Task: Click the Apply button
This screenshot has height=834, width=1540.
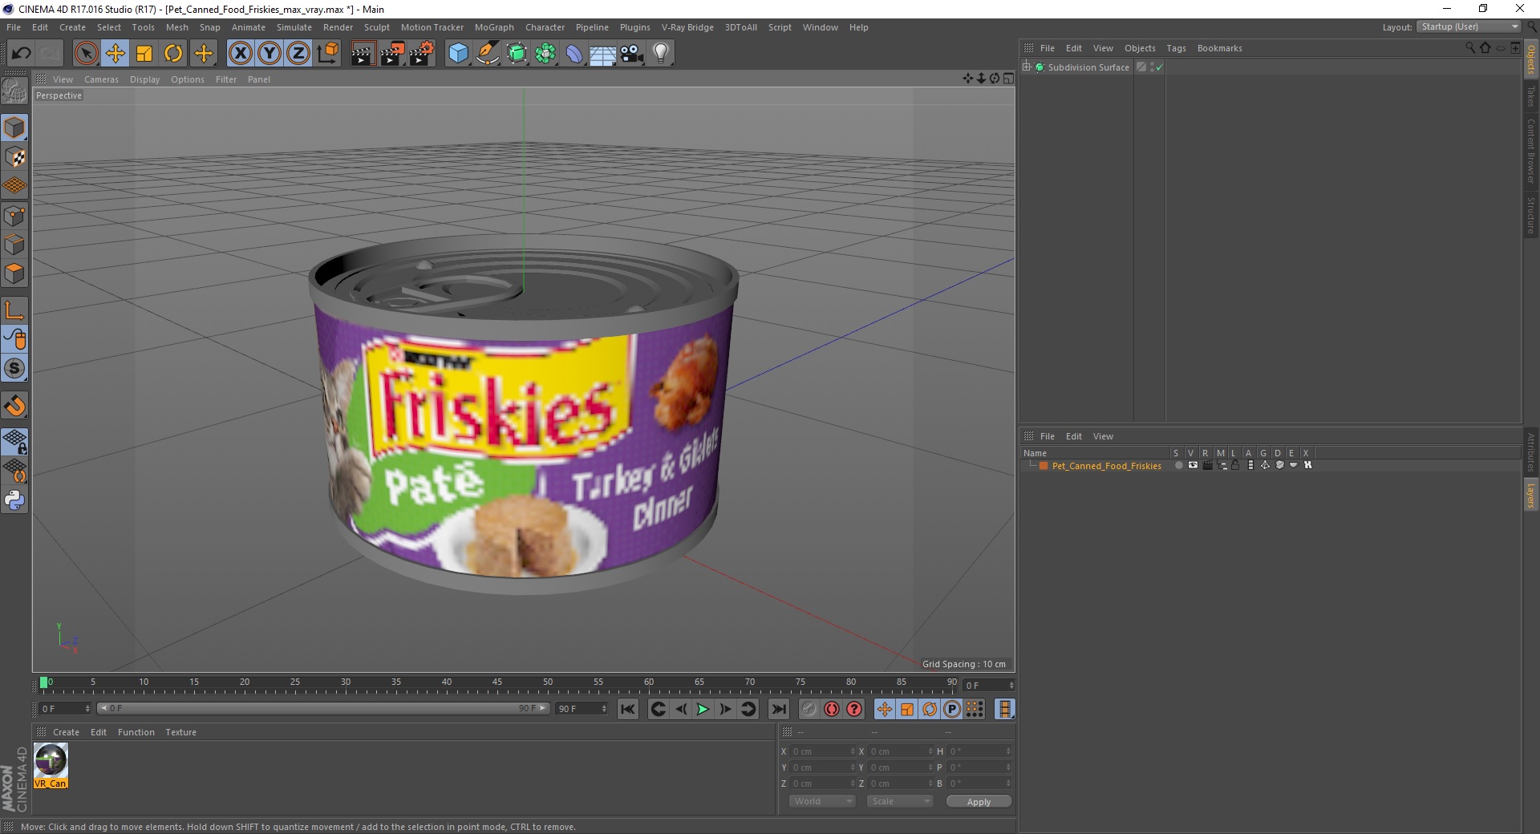Action: click(979, 802)
